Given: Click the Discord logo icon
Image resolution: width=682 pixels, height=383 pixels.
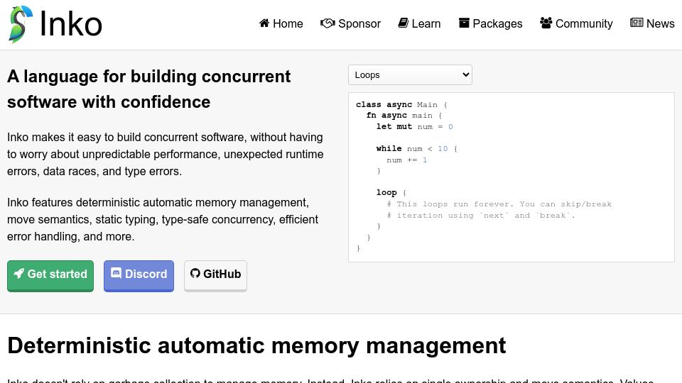Looking at the screenshot, I should pos(116,272).
